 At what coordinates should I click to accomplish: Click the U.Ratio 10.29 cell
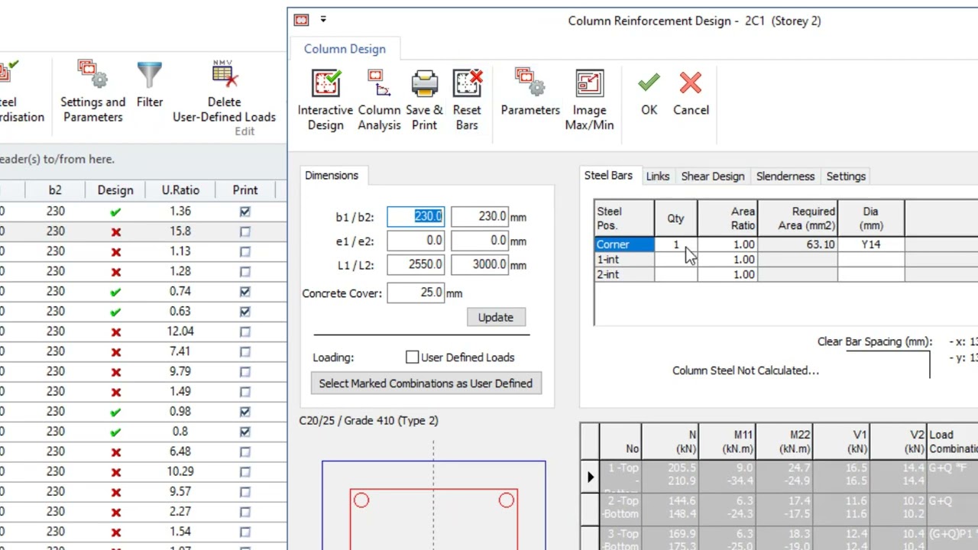[180, 471]
